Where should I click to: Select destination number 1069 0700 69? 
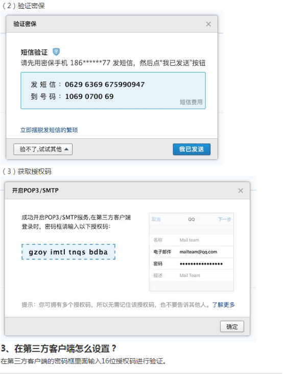coord(89,96)
